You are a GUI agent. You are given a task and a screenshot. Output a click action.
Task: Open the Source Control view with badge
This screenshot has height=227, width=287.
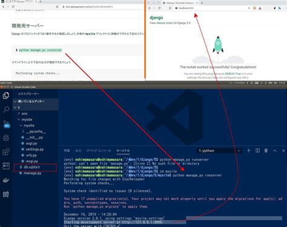coord(7,124)
